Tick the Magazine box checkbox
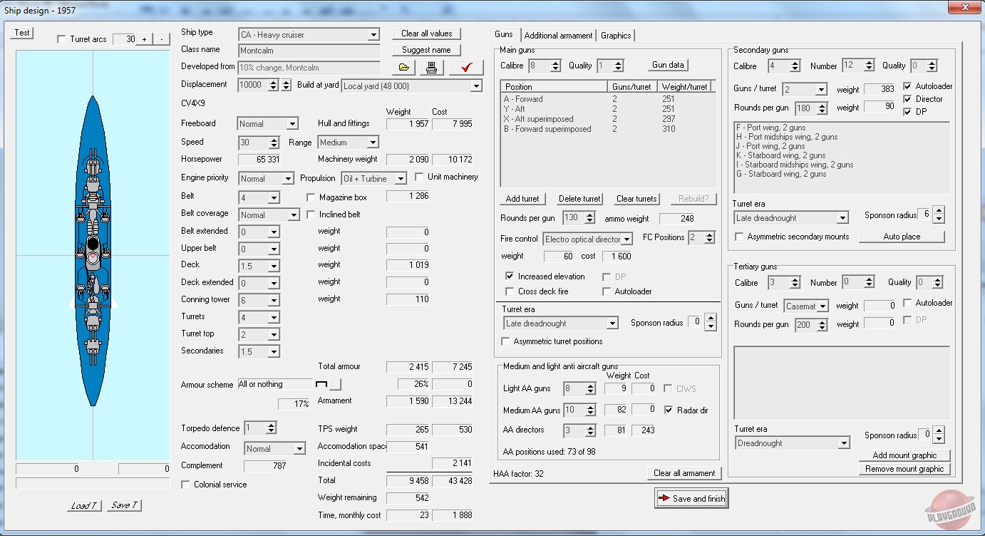Viewport: 985px width, 538px height. pos(311,197)
